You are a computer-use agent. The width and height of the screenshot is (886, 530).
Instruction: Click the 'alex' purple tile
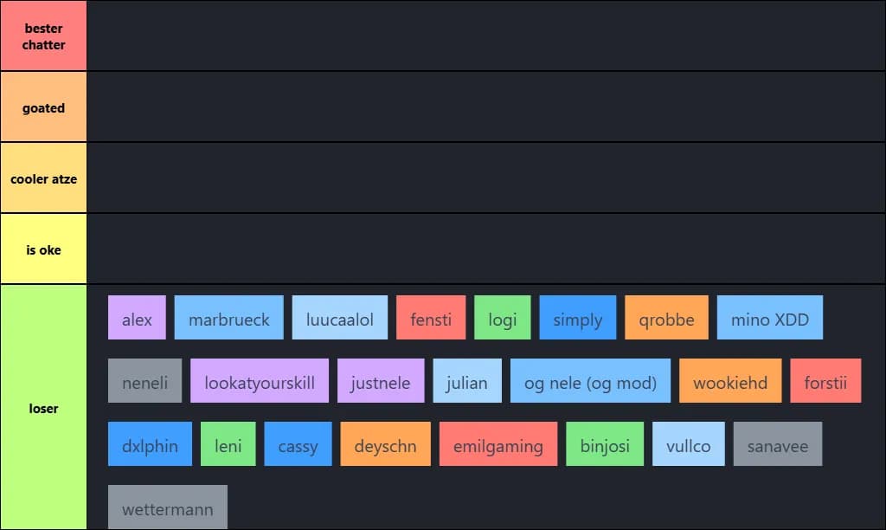[x=137, y=318]
